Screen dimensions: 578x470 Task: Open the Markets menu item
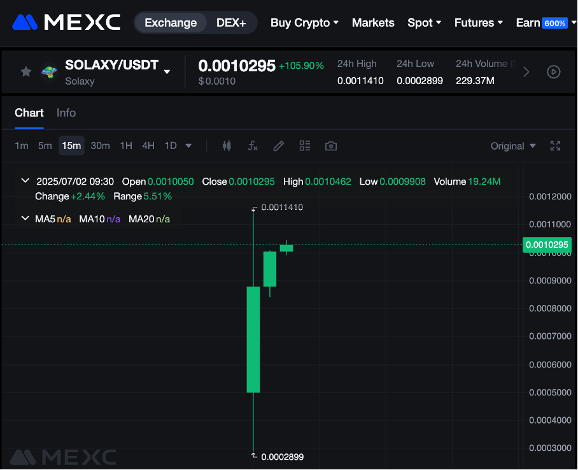pos(373,23)
